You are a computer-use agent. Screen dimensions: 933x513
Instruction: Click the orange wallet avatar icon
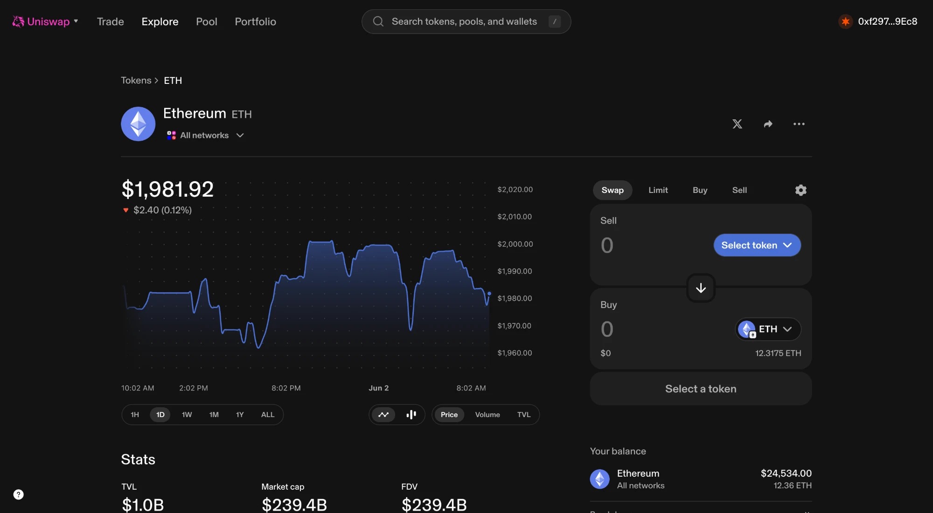click(x=845, y=21)
